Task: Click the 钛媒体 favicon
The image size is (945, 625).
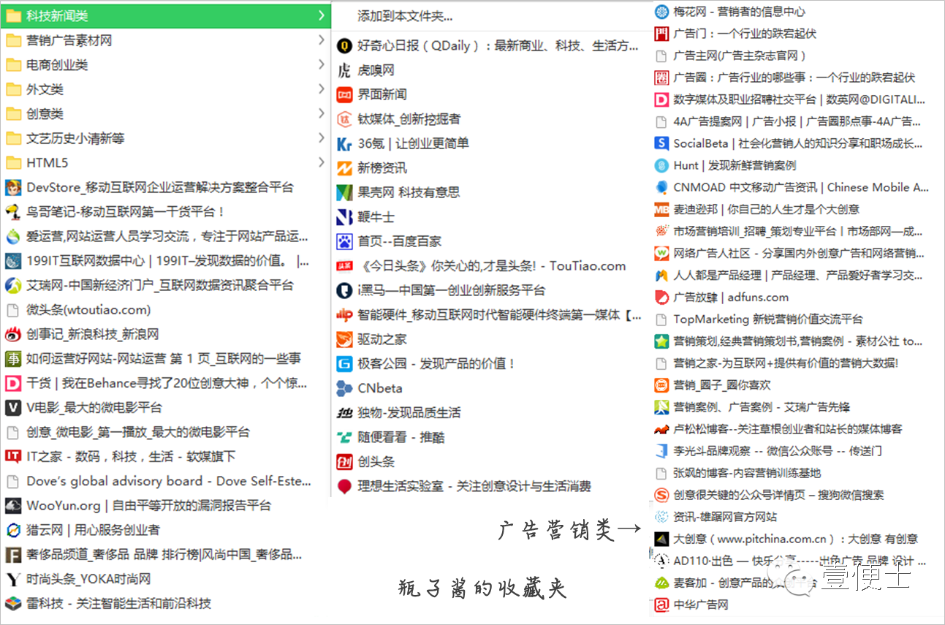Action: pos(344,119)
